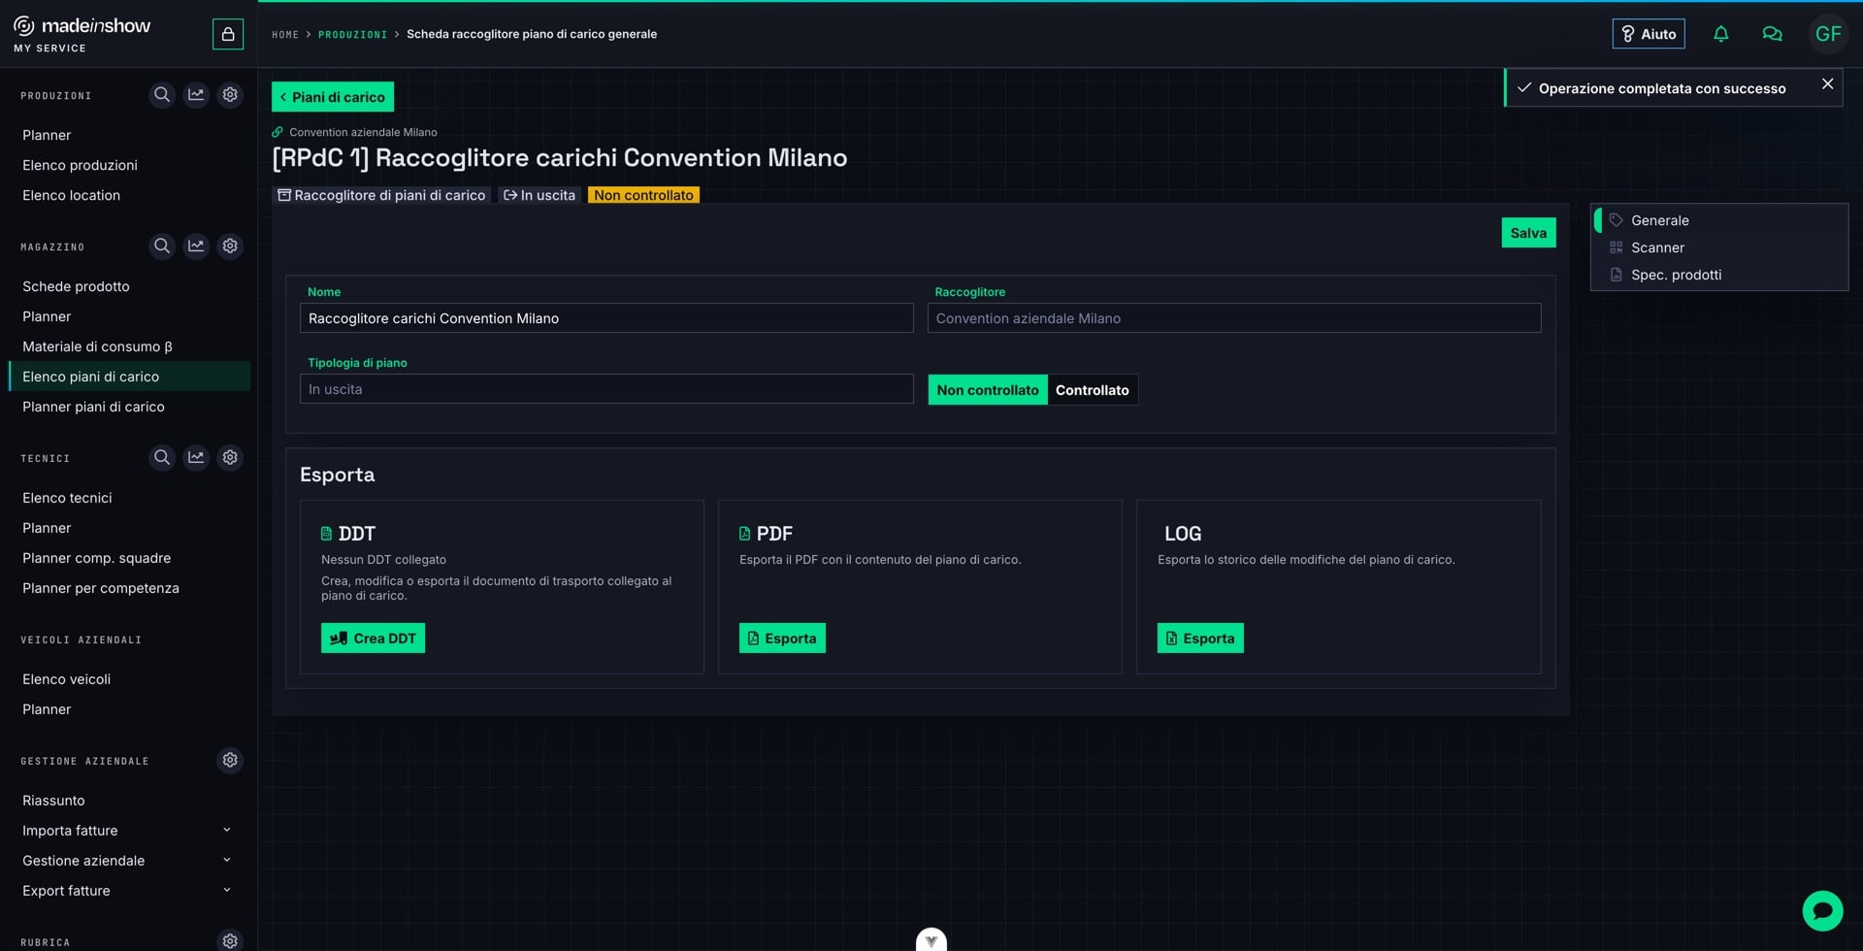Screen dimensions: 1863x951
Task: Go to Produzioni in the breadcrumb
Action: (352, 35)
